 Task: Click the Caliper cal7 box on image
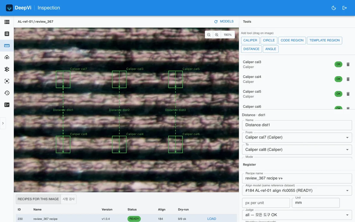(63, 79)
